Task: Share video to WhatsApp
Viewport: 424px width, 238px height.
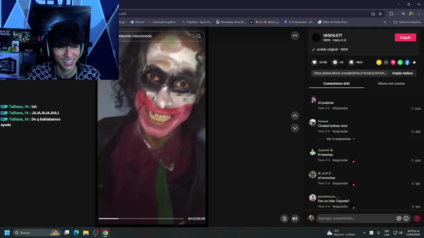Action: point(400,62)
